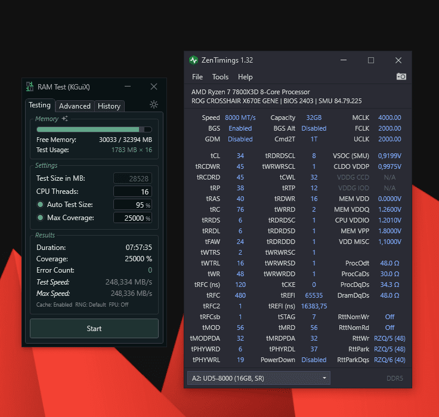
Task: Click the Test Usage value 1783 MB × 16
Action: click(x=132, y=150)
